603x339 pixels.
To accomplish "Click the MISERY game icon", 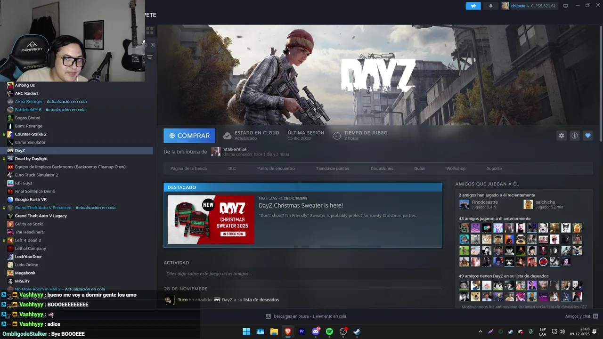I will pos(10,281).
